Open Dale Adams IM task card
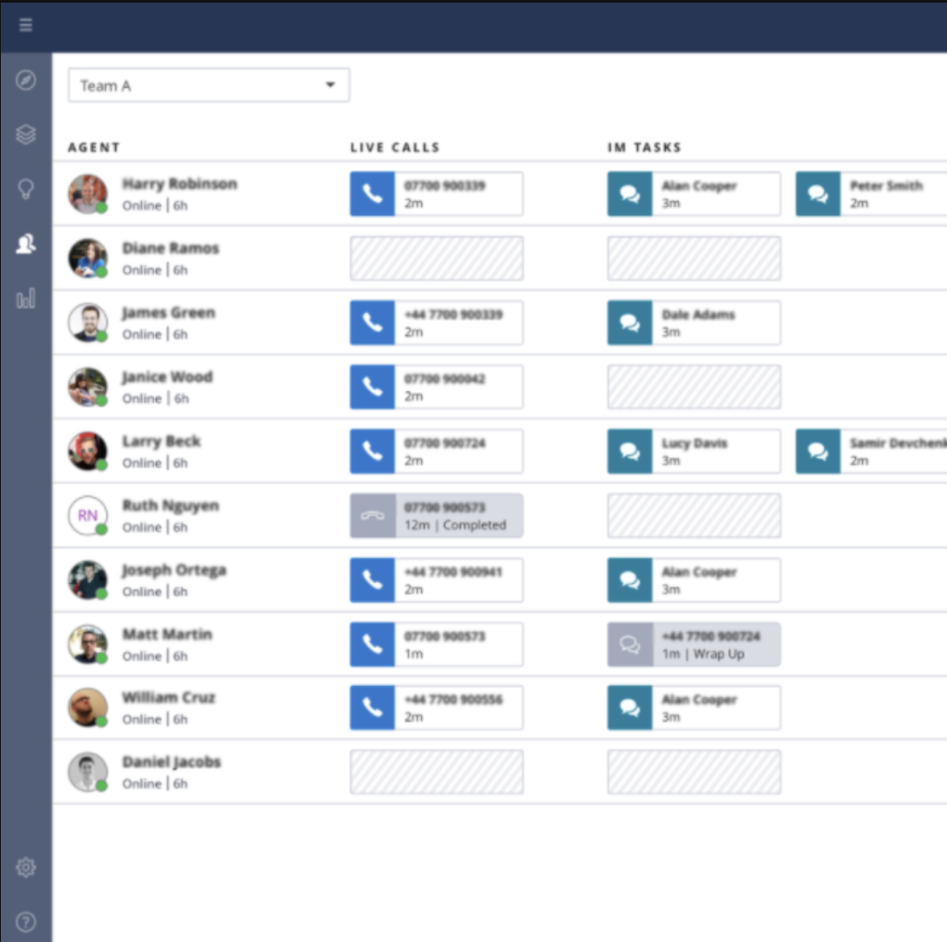The height and width of the screenshot is (942, 947). [x=694, y=322]
